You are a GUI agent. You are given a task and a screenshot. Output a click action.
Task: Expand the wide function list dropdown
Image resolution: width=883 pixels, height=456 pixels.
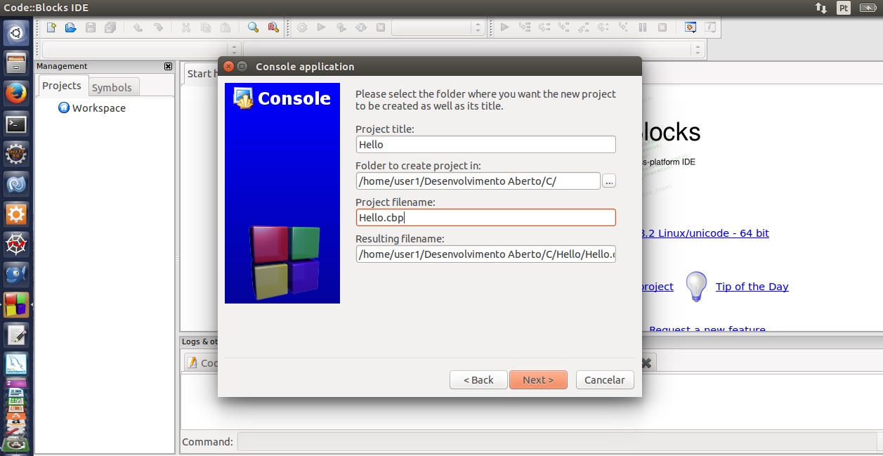[473, 50]
